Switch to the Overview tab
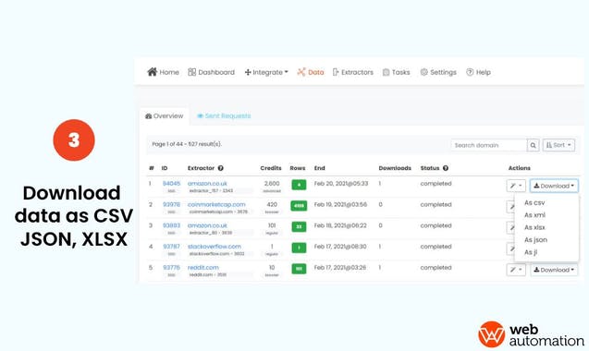Screen dimensions: 589x351 point(165,116)
